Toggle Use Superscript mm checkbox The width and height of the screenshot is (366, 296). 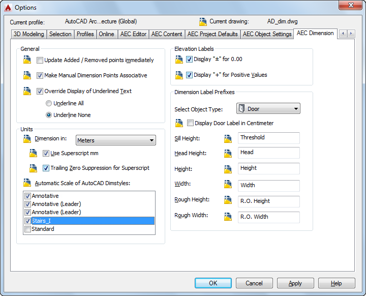pyautogui.click(x=46, y=153)
